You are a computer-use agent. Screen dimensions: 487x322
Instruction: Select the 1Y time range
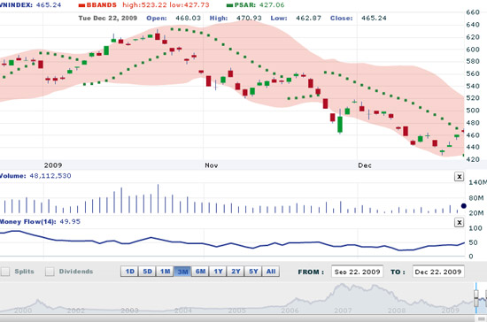click(x=218, y=272)
